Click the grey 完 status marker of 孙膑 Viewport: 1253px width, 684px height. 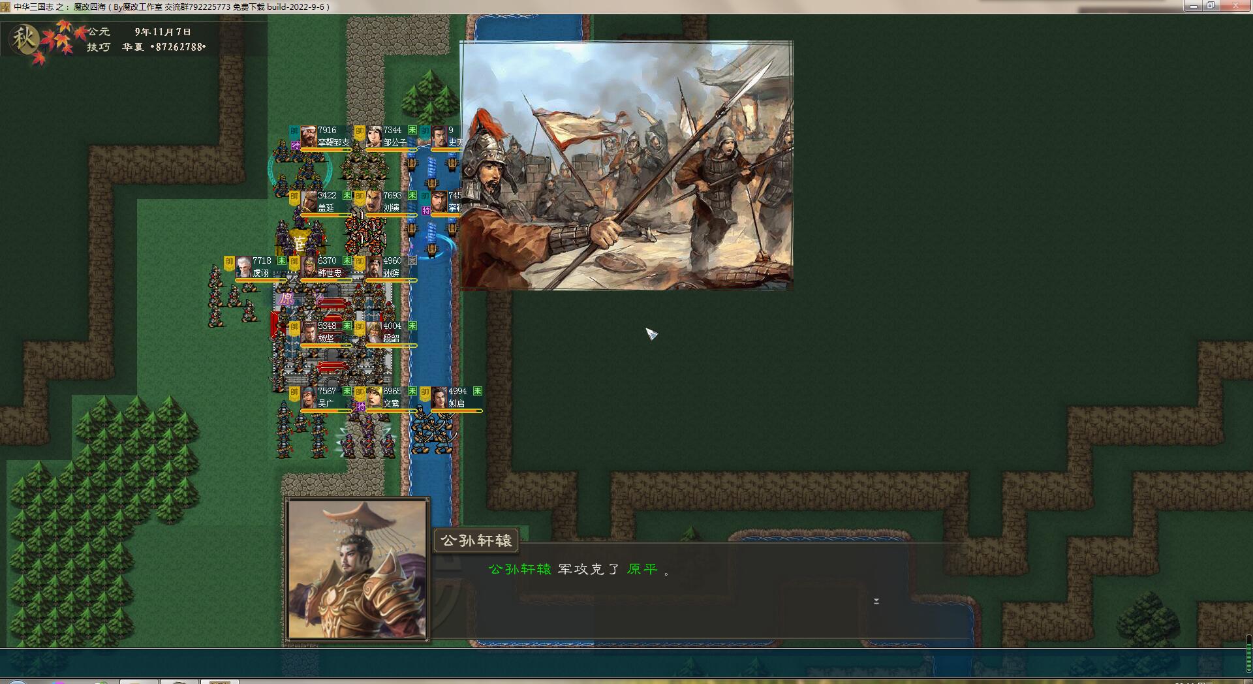[x=412, y=260]
